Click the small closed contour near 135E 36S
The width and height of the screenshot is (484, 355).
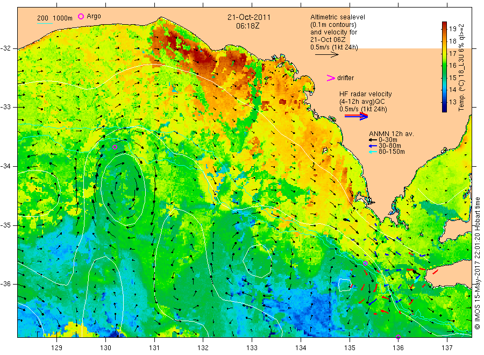[x=345, y=285]
